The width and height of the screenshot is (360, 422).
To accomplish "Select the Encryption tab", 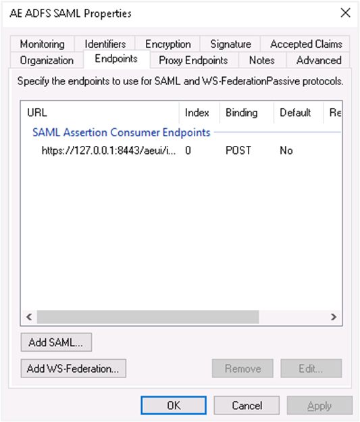I will click(x=168, y=44).
